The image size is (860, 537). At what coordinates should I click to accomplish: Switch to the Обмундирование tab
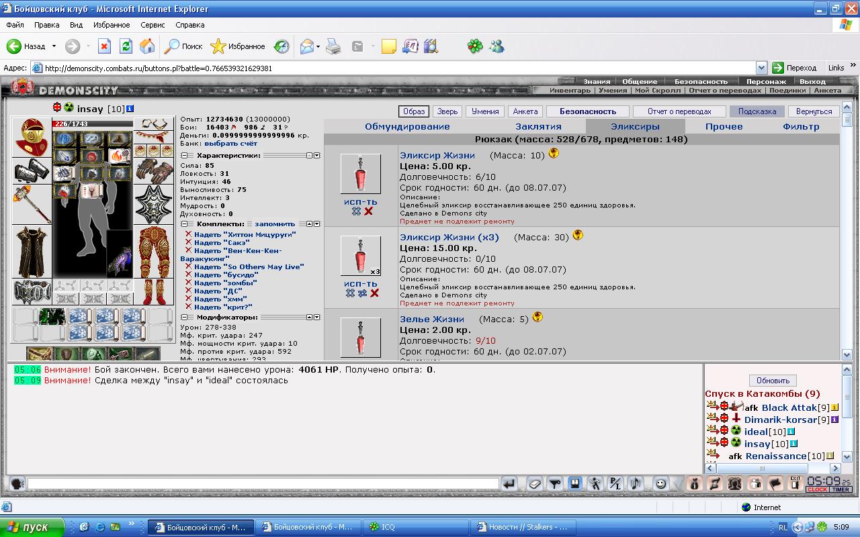pyautogui.click(x=407, y=126)
